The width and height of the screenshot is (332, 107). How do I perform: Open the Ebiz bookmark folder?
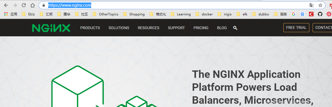[x=28, y=14]
